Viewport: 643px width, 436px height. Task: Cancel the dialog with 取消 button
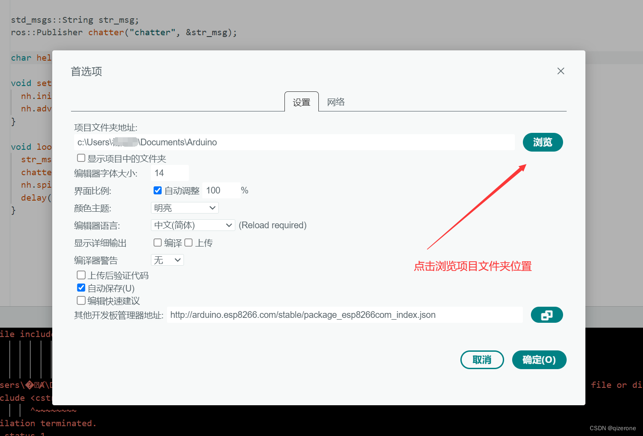(482, 360)
